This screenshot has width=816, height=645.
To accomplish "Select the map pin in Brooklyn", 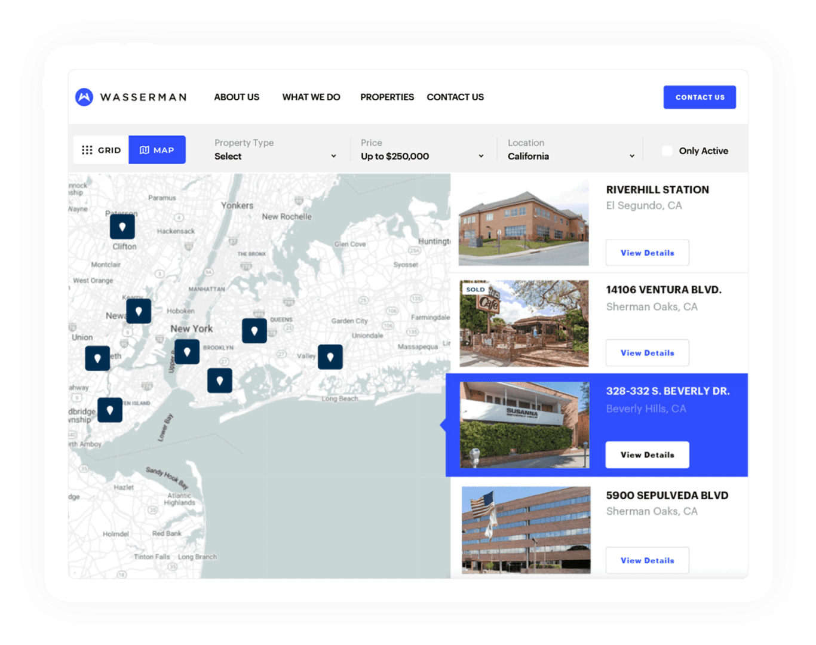I will point(187,352).
